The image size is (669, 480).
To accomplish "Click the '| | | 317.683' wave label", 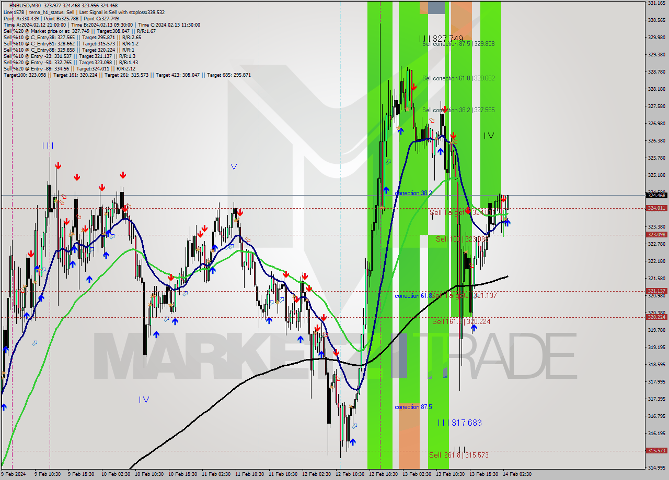I will point(460,423).
